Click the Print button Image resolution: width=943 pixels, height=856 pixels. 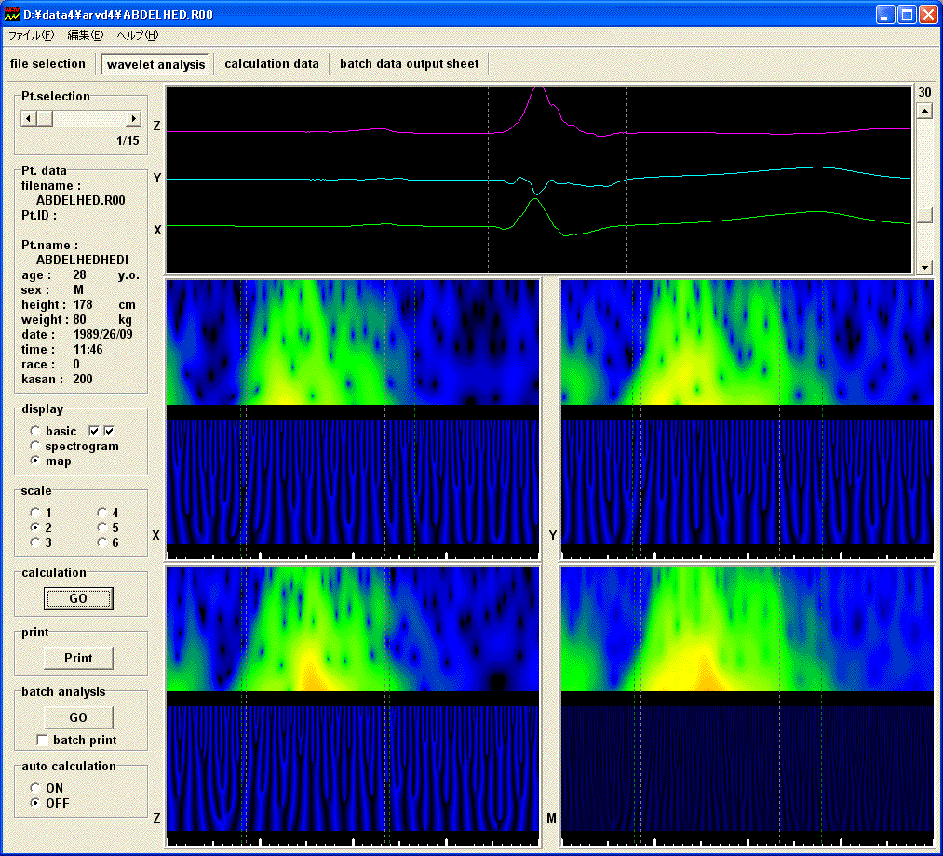coord(78,658)
